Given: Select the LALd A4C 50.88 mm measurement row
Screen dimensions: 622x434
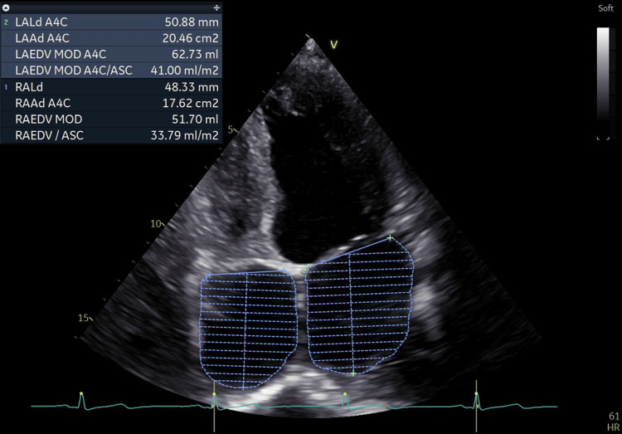Looking at the screenshot, I should click(x=111, y=22).
